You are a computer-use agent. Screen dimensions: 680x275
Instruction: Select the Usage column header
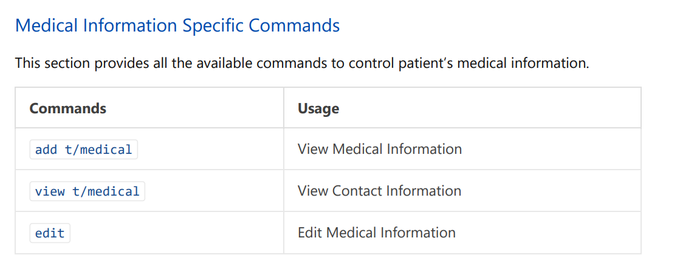coord(318,108)
